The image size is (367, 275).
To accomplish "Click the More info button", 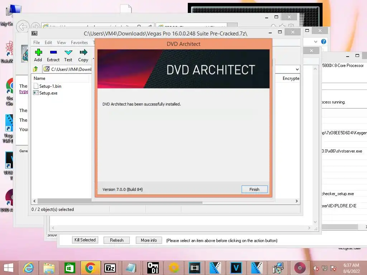I will tap(149, 240).
